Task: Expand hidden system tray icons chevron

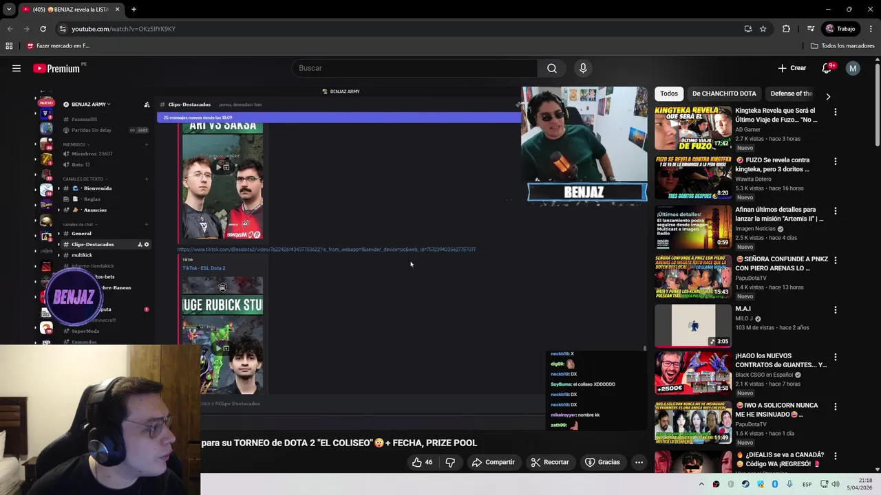Action: (x=701, y=484)
